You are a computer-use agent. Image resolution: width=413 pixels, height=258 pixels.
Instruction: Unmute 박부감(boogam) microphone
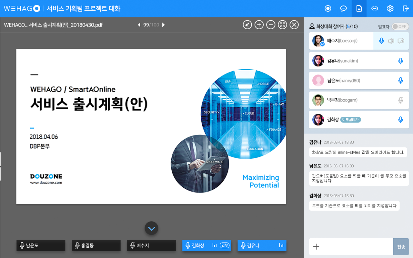coord(401,100)
